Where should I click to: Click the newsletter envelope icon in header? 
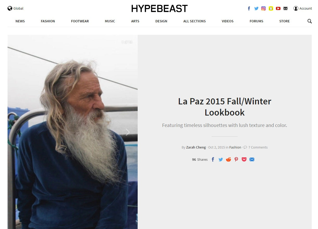click(x=285, y=8)
